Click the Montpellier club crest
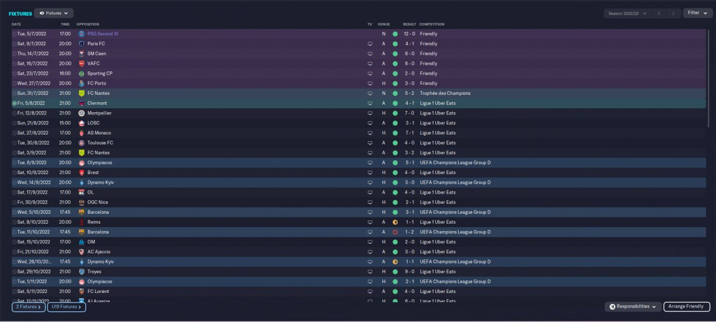 tap(82, 113)
